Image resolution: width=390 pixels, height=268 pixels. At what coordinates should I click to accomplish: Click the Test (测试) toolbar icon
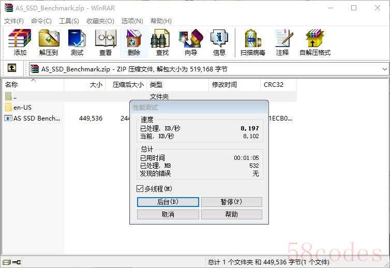[77, 42]
